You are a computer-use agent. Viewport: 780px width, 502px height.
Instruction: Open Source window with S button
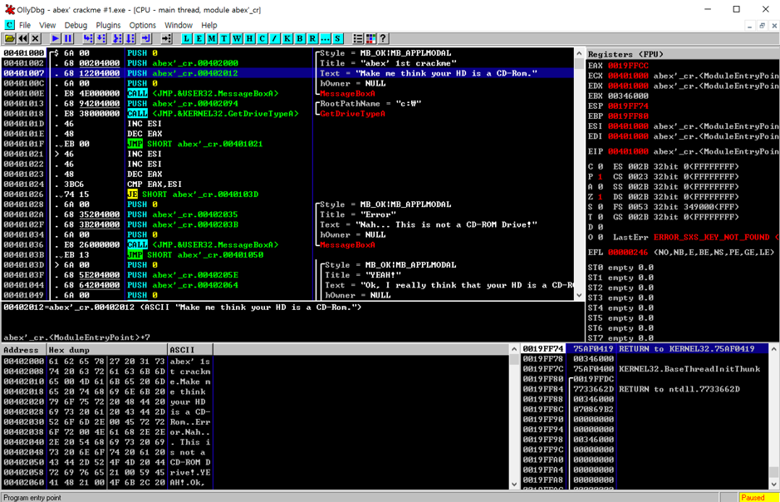[338, 38]
